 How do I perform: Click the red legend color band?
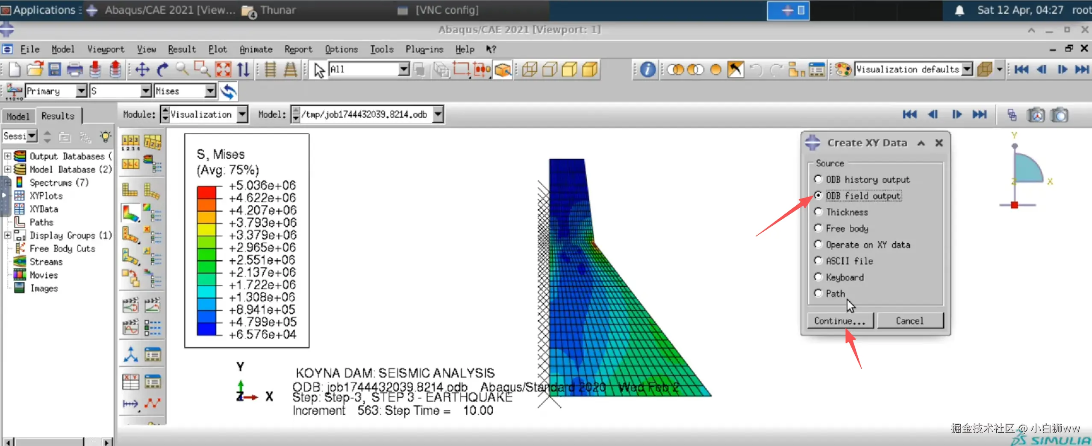[x=206, y=192]
